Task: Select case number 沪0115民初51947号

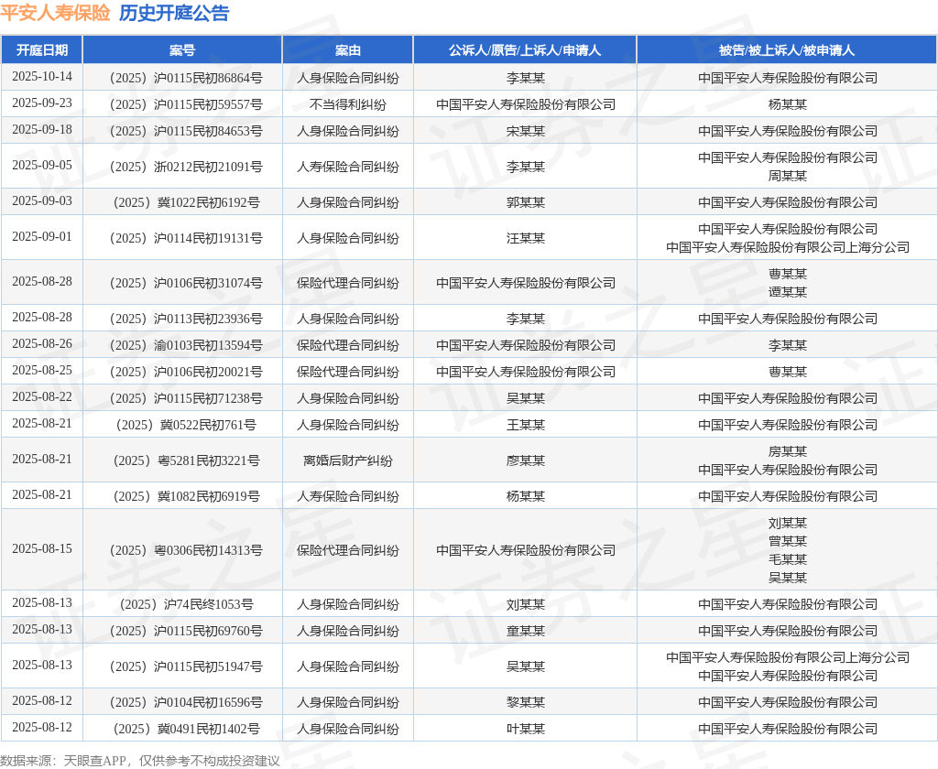Action: tap(186, 666)
